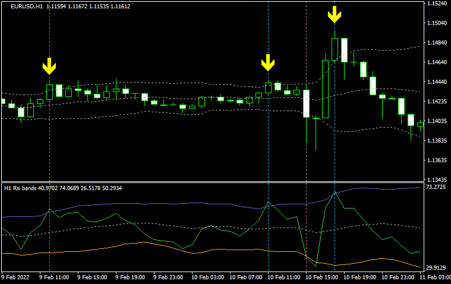The width and height of the screenshot is (451, 284).
Task: Click the 9 Feb 19:00 time label
Action: point(130,277)
